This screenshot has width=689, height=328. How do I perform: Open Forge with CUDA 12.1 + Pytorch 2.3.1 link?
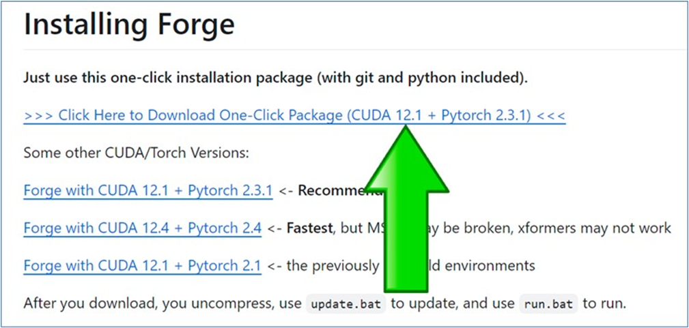[x=147, y=190]
